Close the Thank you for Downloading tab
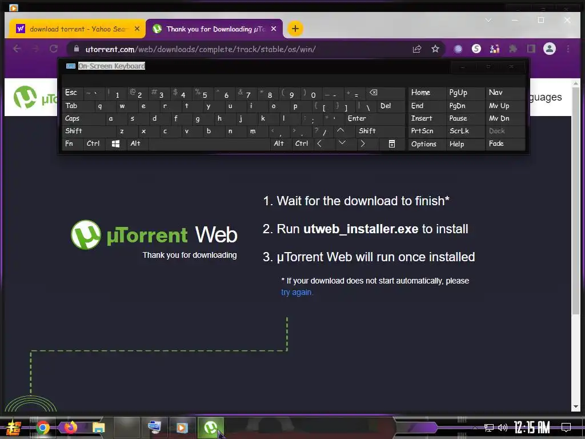Screen dimensions: 585x439 274,29
